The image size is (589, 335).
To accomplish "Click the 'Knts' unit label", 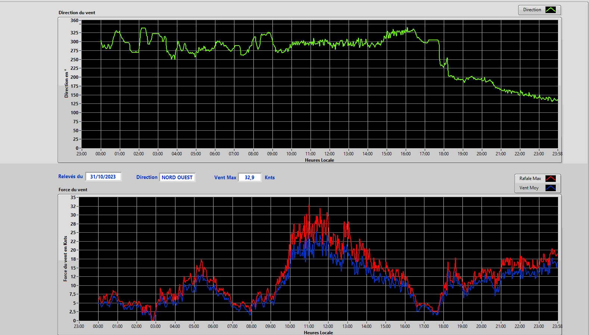I will coord(269,177).
